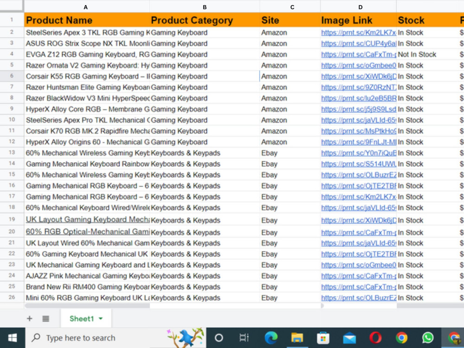Add a new sheet with the plus icon
The width and height of the screenshot is (464, 348).
[29, 319]
